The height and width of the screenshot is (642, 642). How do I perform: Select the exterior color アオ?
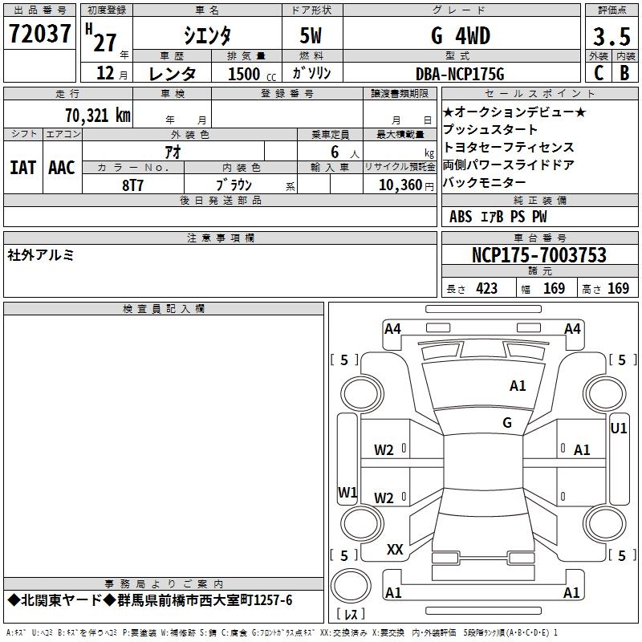click(x=173, y=152)
